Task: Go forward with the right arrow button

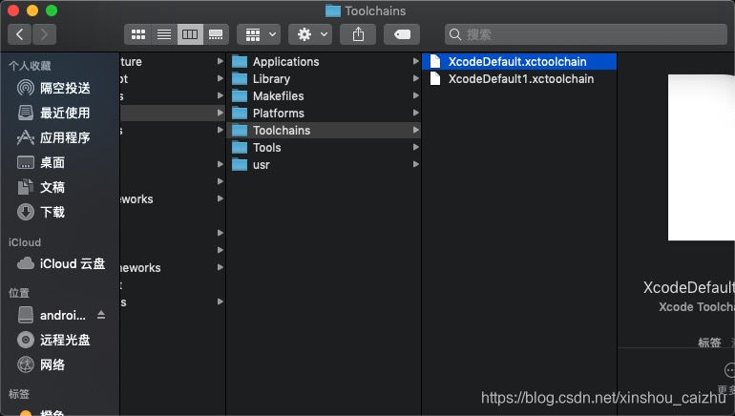Action: tap(44, 34)
